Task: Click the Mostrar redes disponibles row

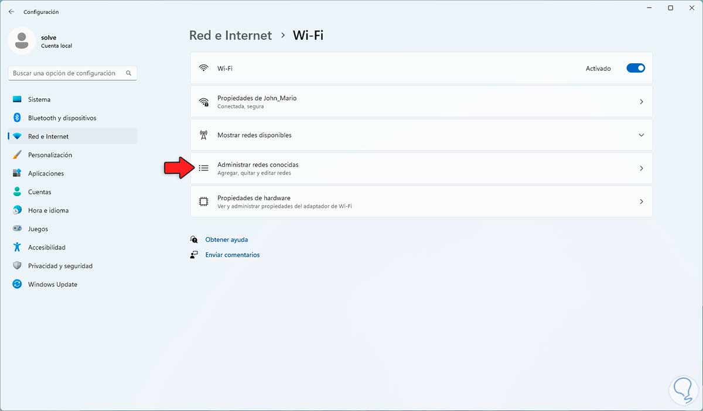Action: tap(421, 135)
